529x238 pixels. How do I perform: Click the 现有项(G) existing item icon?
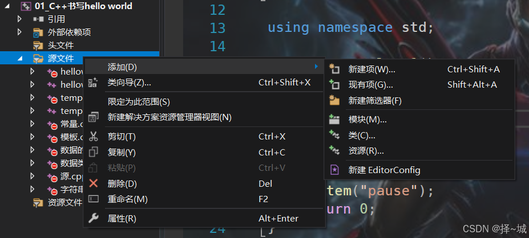(334, 84)
